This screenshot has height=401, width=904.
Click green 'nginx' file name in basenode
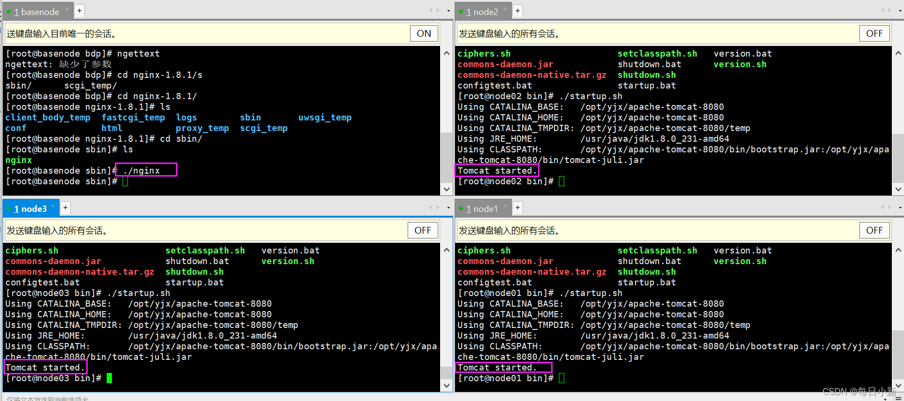19,160
